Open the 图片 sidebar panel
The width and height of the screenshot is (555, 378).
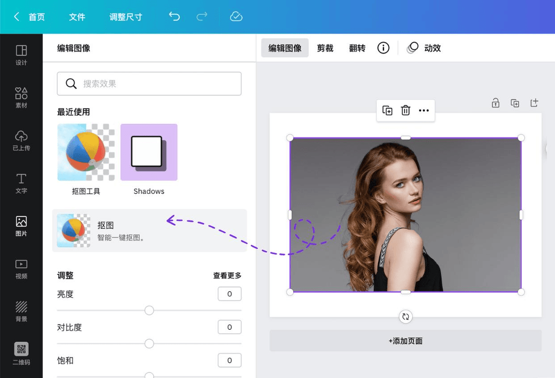click(21, 226)
